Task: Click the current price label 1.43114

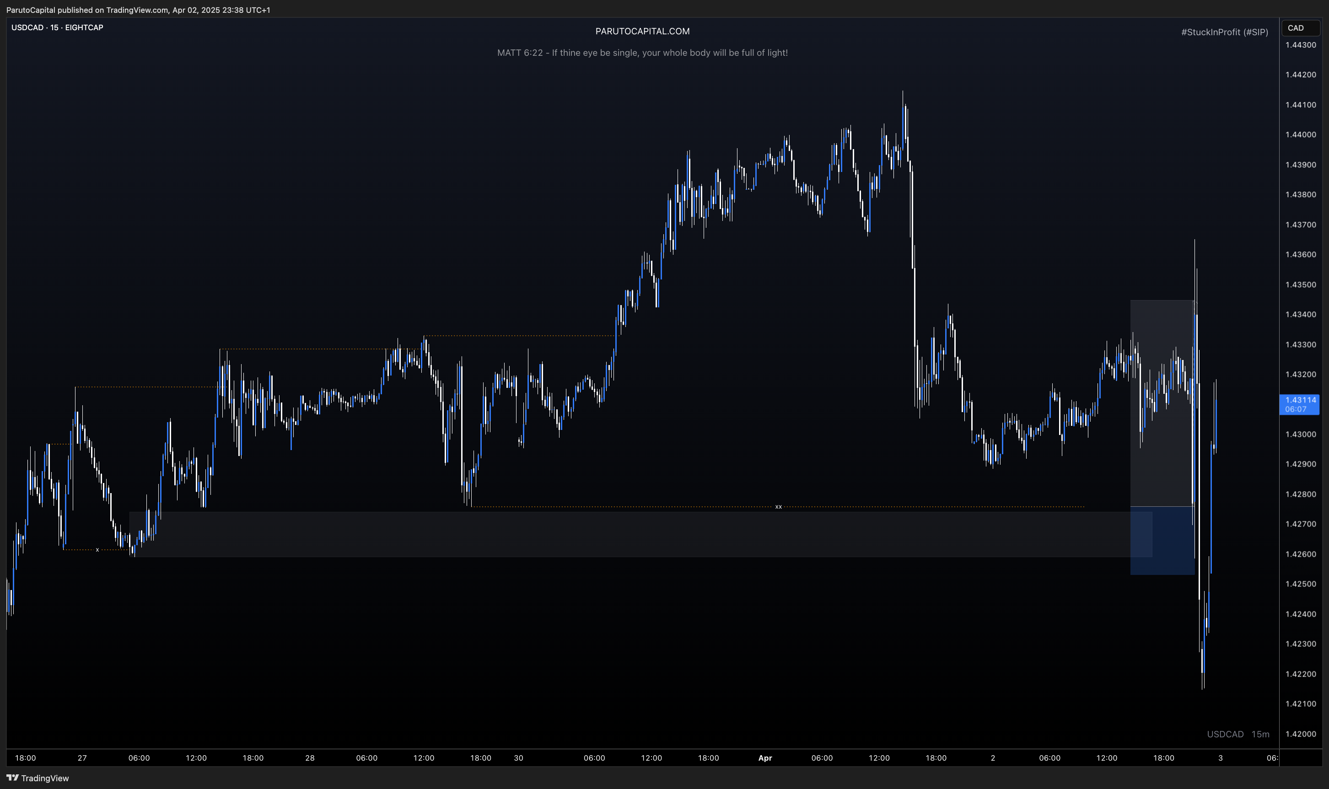Action: (x=1300, y=404)
